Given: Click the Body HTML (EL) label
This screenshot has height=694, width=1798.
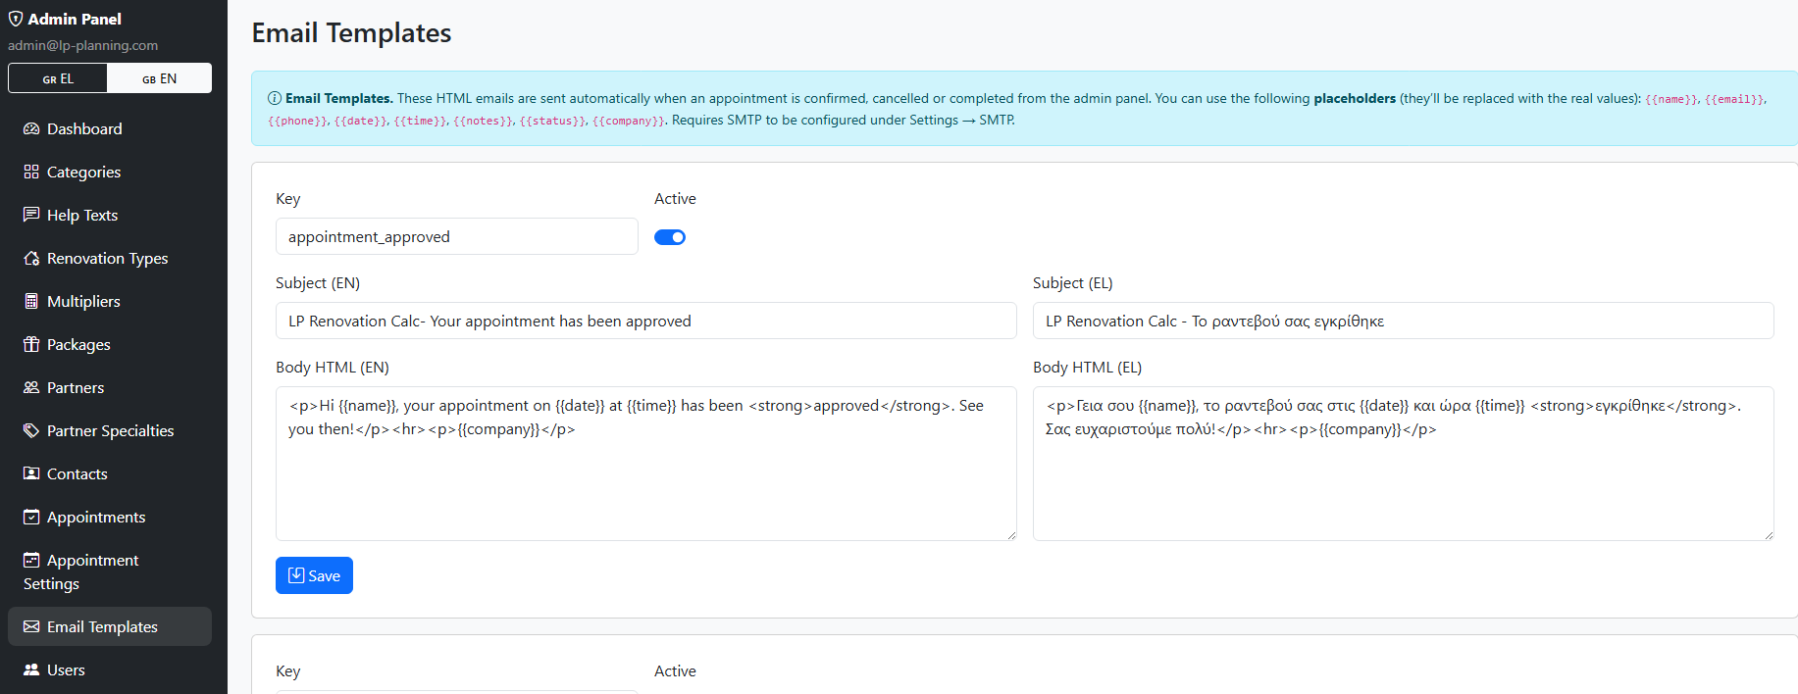Looking at the screenshot, I should [1087, 367].
